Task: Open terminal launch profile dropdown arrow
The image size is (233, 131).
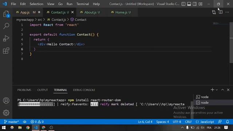Action: click(x=217, y=90)
